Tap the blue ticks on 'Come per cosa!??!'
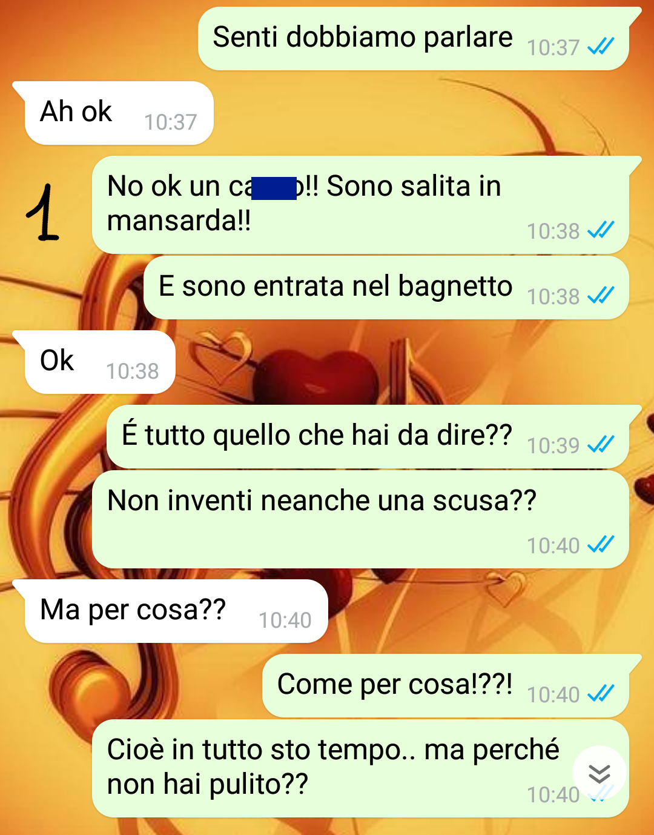 point(601,693)
